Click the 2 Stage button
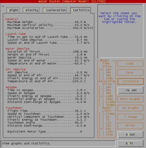The width and height of the screenshot is (146, 148). pyautogui.click(x=130, y=117)
